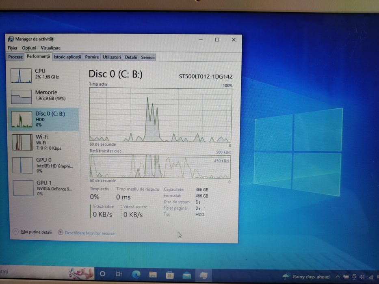Open the Mail app from taskbar
This screenshot has width=379, height=284.
tap(186, 275)
